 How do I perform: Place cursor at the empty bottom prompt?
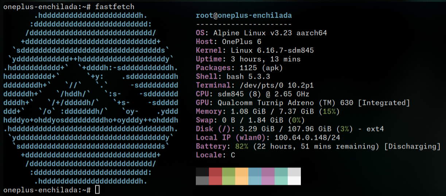[97, 190]
